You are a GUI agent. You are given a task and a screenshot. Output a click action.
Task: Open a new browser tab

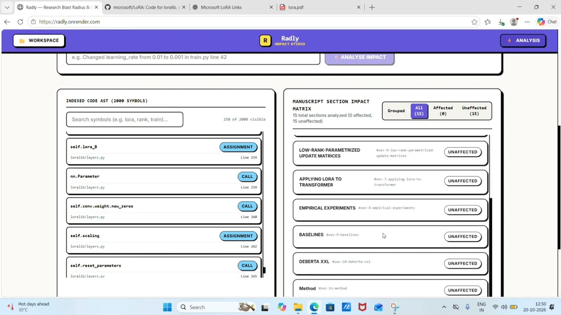point(372,7)
